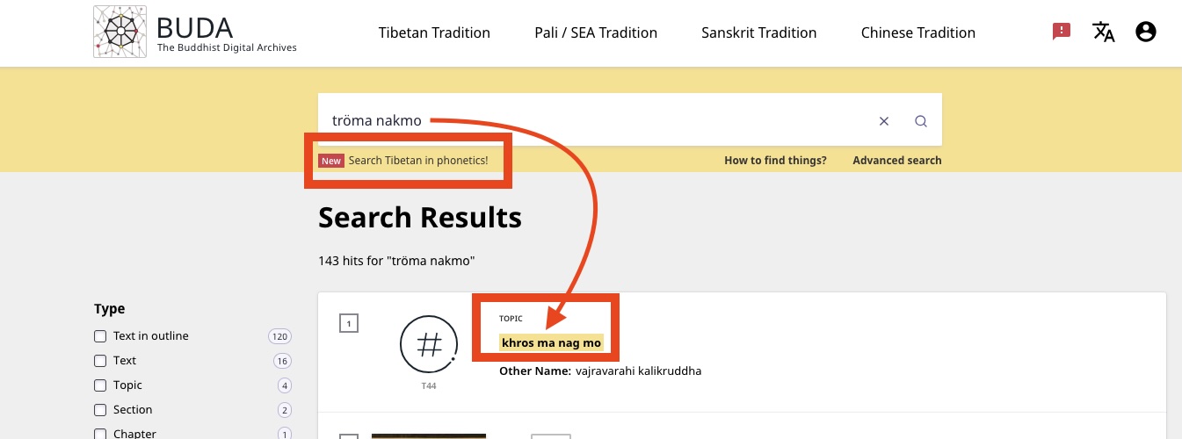Open the Tibetan Tradition menu
This screenshot has width=1182, height=439.
click(434, 32)
